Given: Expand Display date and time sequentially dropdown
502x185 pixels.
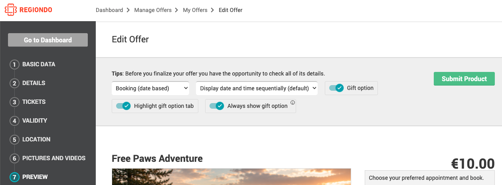Looking at the screenshot, I should click(x=257, y=88).
